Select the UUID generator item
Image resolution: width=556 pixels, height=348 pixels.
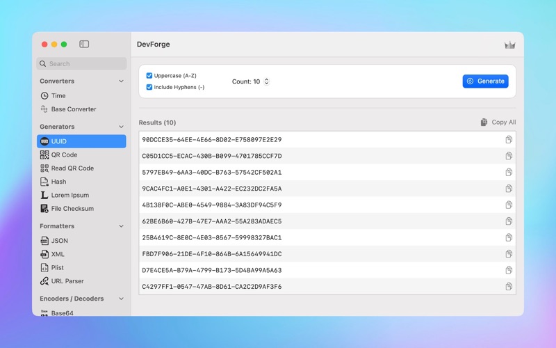pyautogui.click(x=81, y=141)
